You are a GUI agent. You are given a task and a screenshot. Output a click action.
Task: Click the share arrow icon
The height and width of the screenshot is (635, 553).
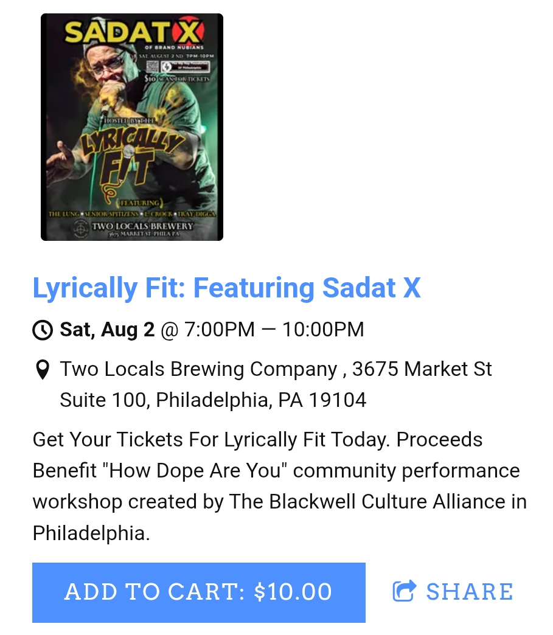point(405,591)
